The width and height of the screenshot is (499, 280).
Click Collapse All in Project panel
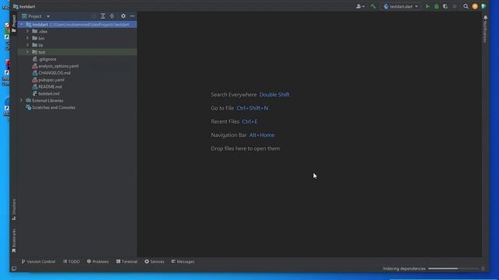coord(112,16)
